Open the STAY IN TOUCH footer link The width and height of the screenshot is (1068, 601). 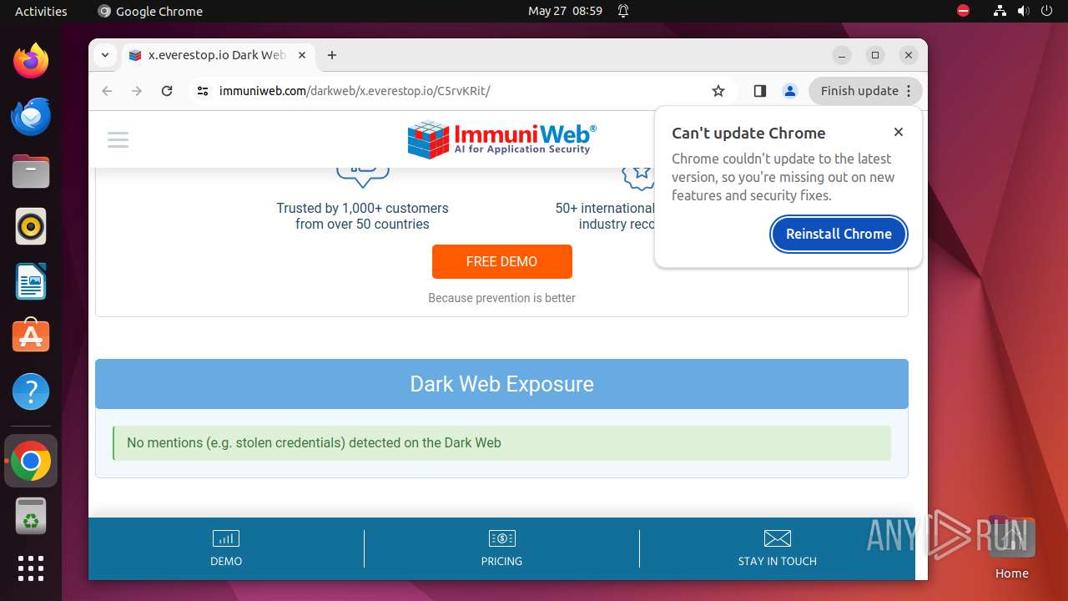(x=777, y=548)
